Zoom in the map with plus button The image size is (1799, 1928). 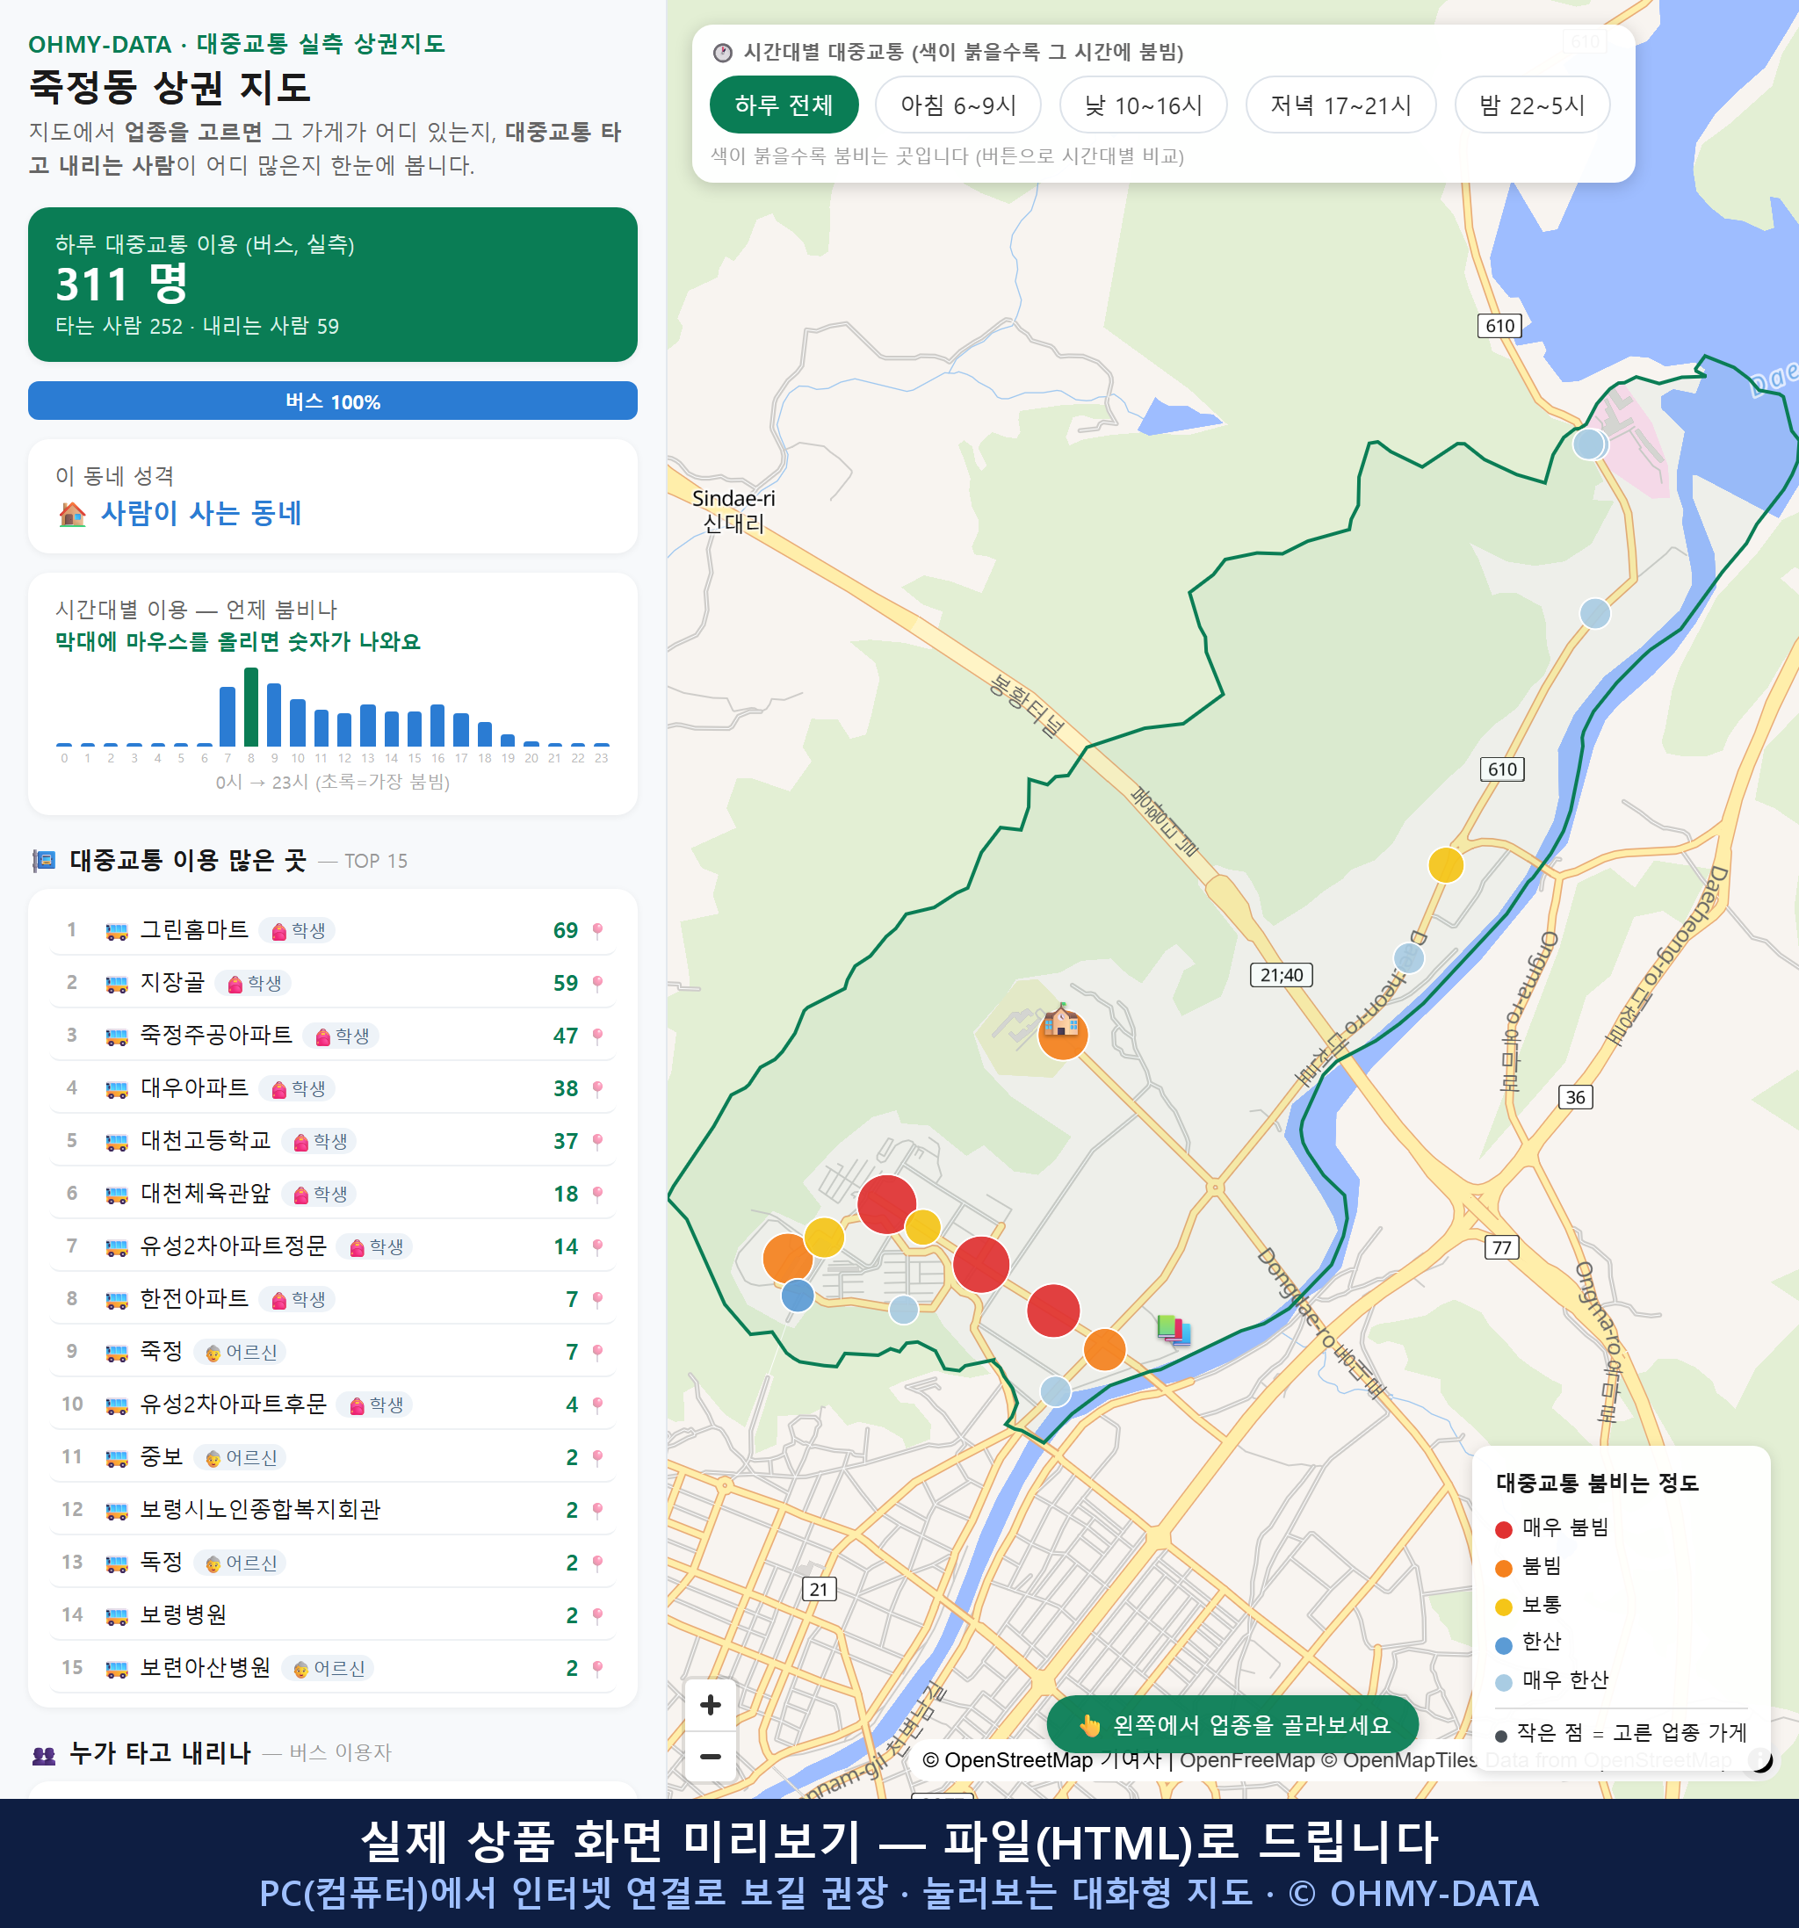point(710,1704)
